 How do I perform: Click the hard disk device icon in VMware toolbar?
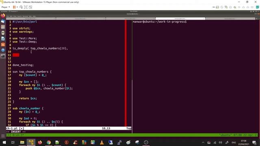tap(217, 7)
